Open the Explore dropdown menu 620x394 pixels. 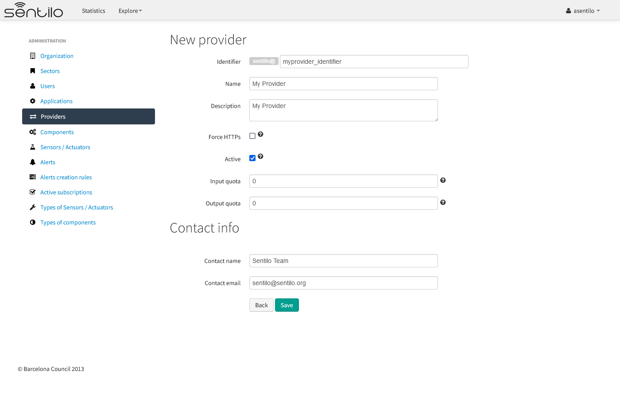(x=130, y=11)
